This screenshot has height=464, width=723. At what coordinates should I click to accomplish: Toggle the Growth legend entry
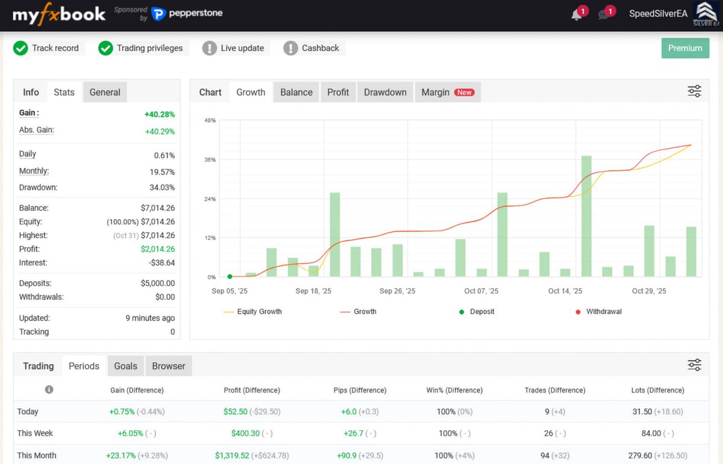[358, 312]
